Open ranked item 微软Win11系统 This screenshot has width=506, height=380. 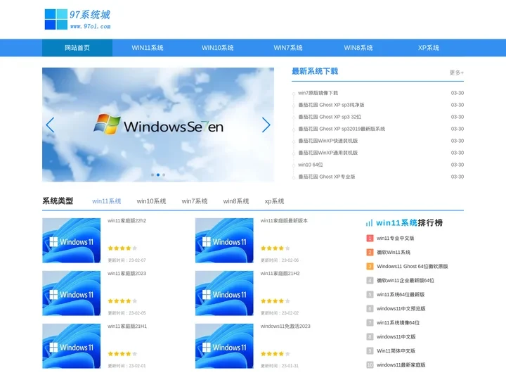tap(394, 253)
